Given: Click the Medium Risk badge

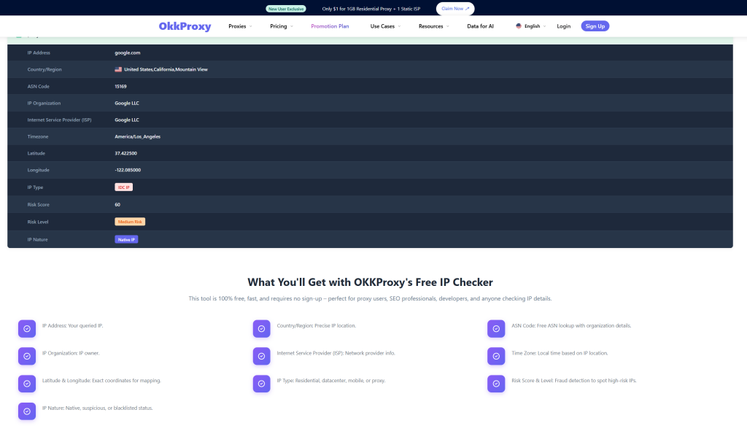Looking at the screenshot, I should (129, 222).
